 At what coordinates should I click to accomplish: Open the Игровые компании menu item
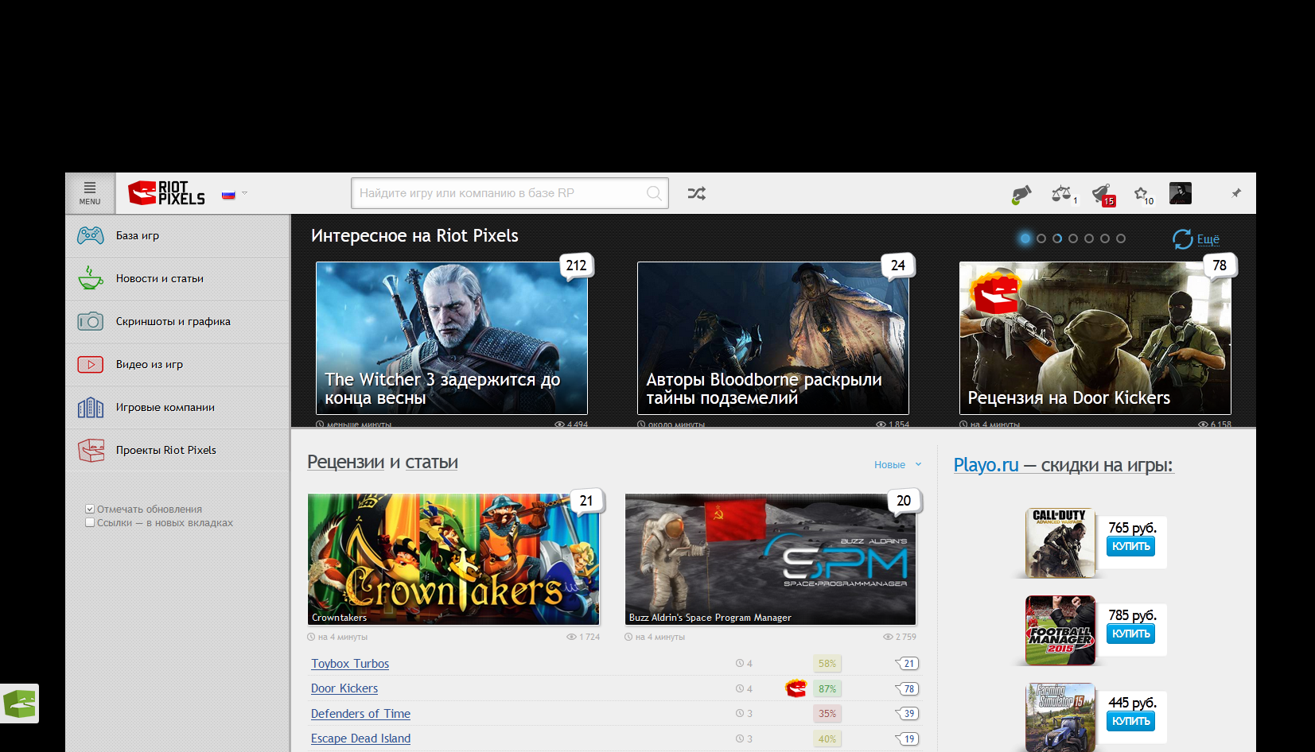click(178, 407)
